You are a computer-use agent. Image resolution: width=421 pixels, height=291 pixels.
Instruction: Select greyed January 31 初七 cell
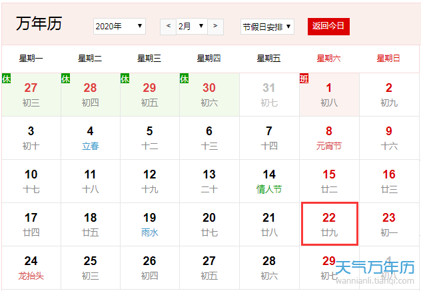pyautogui.click(x=269, y=95)
